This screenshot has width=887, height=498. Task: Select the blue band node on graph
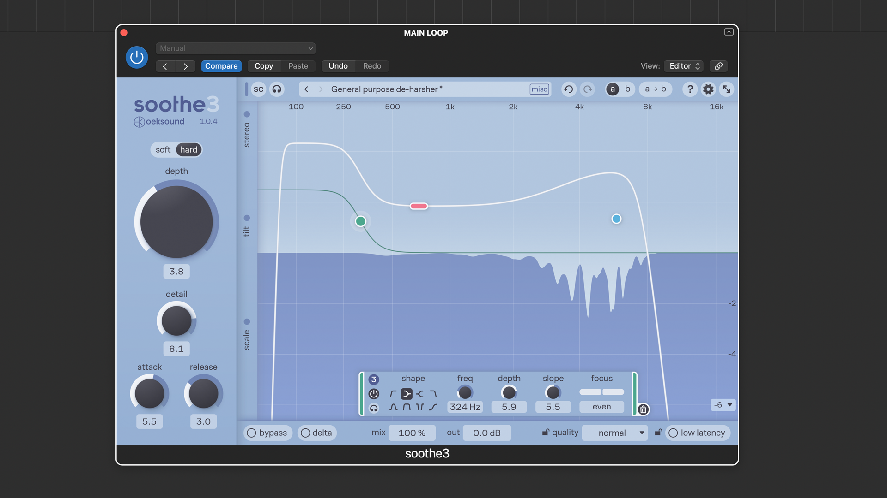point(616,219)
